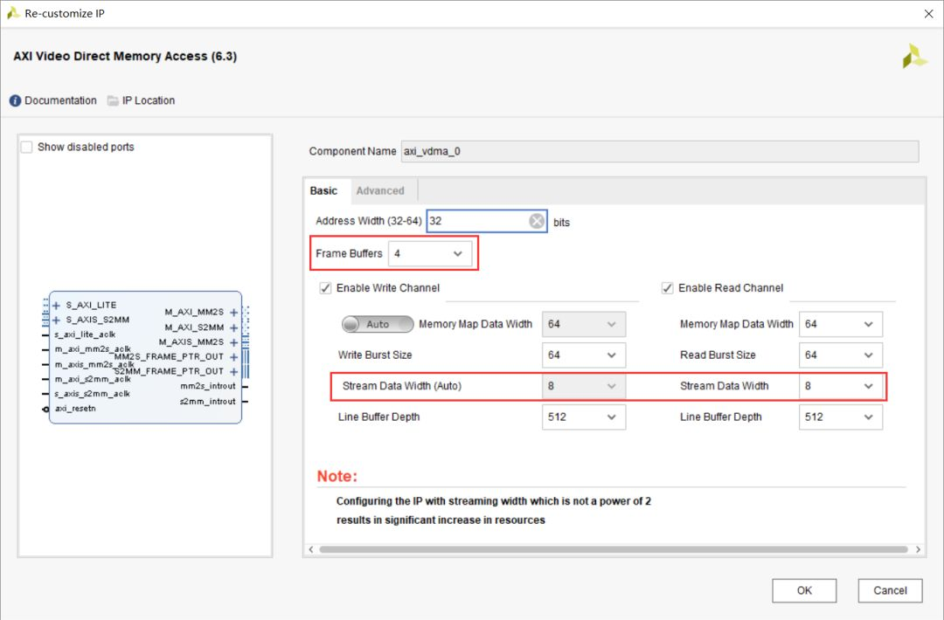Expand the M_AXI_MM2S port plus icon
The height and width of the screenshot is (620, 944).
pyautogui.click(x=233, y=312)
